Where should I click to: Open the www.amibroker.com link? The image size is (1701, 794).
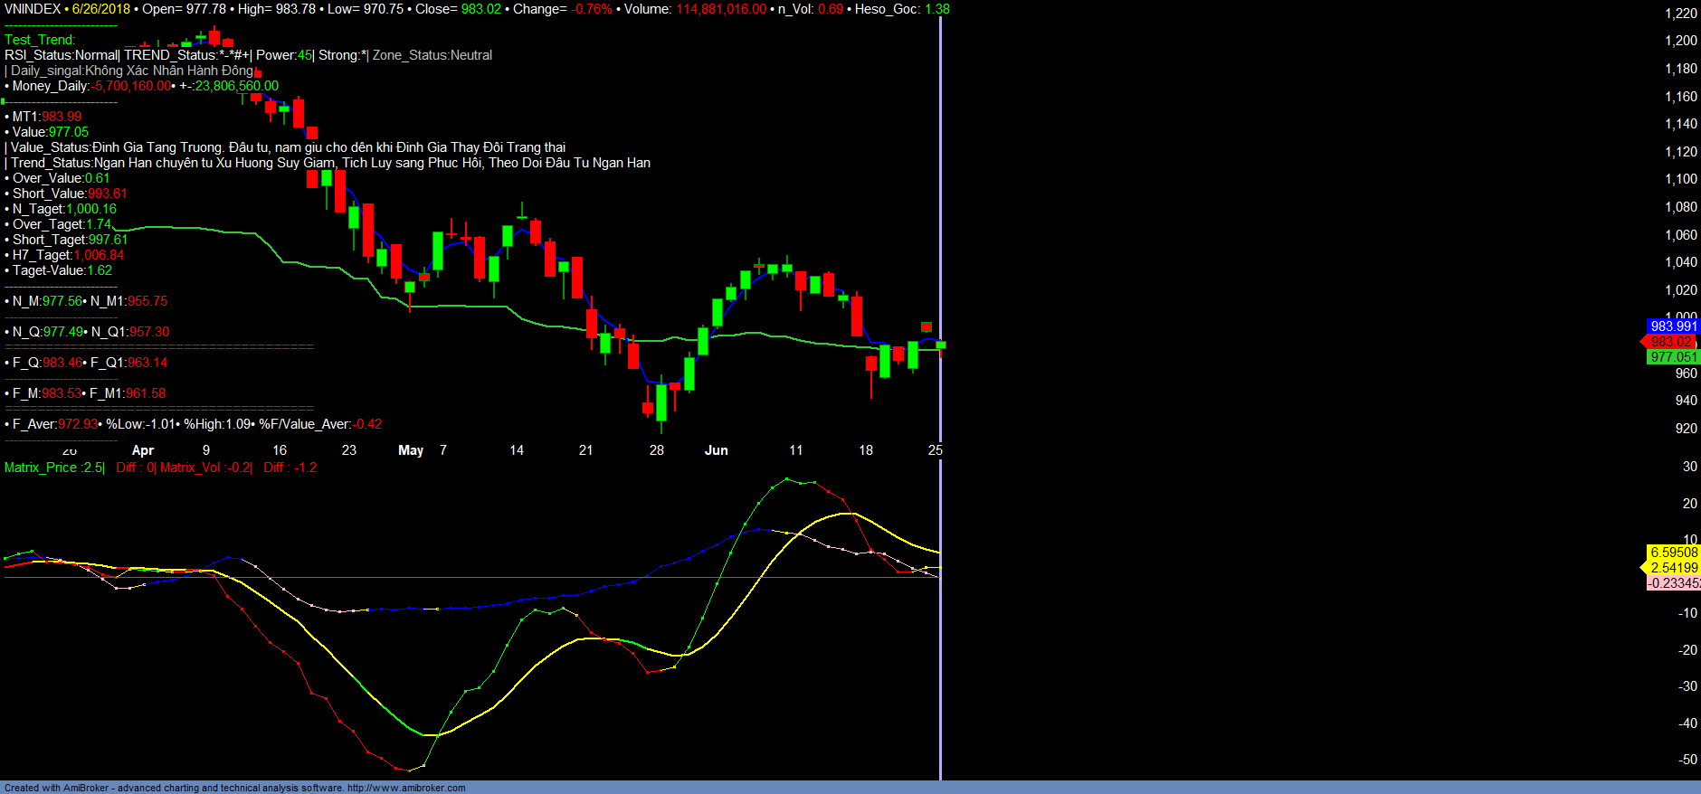(406, 788)
